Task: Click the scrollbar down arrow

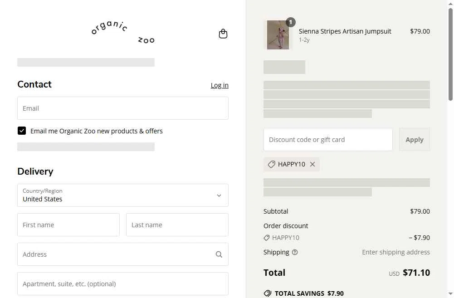Action: coord(450,294)
